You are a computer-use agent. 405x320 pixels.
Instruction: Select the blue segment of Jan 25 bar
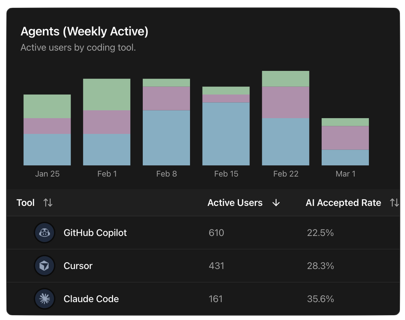point(47,150)
